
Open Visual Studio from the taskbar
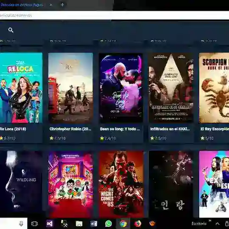point(50,223)
